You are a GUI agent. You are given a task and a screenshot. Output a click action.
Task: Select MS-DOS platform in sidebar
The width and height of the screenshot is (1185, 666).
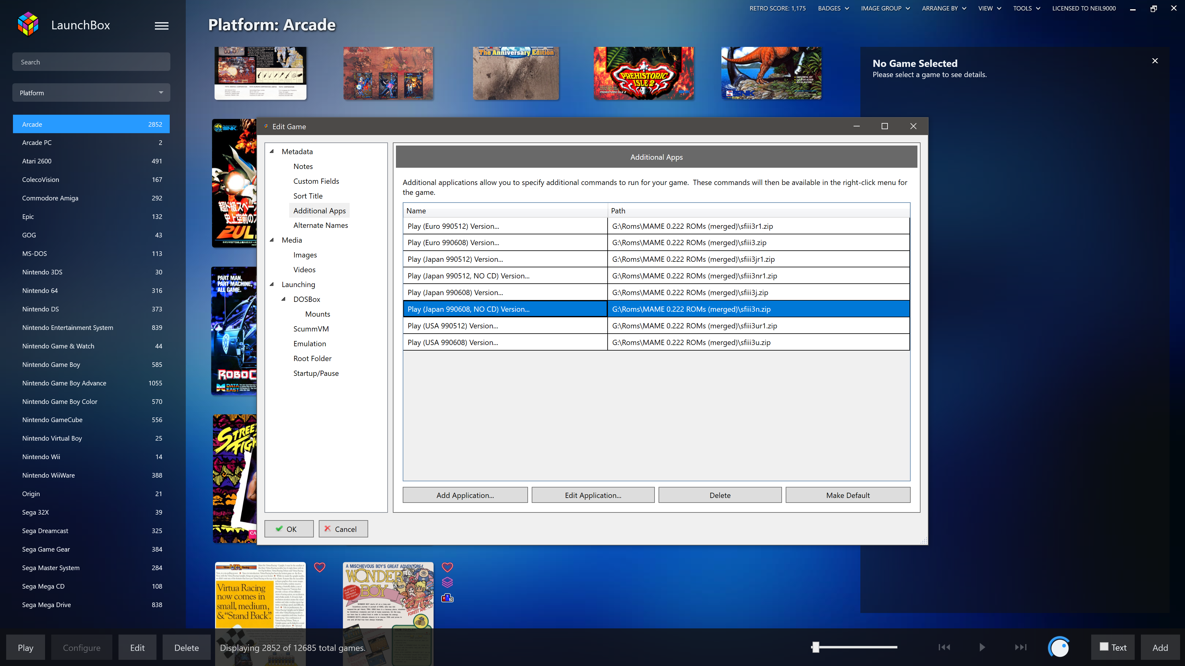91,253
